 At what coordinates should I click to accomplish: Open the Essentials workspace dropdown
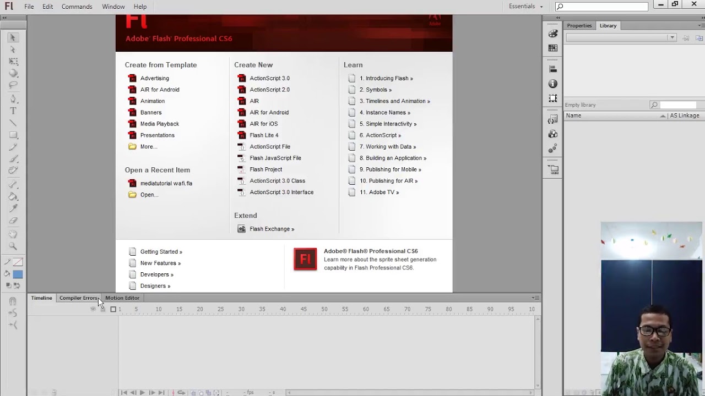click(x=526, y=7)
